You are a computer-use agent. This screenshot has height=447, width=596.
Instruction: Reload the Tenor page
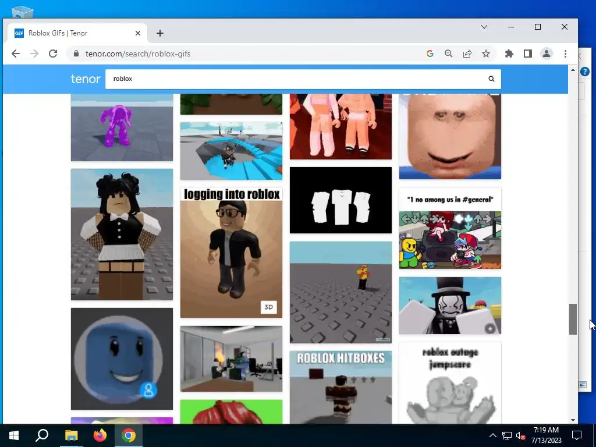(x=53, y=54)
